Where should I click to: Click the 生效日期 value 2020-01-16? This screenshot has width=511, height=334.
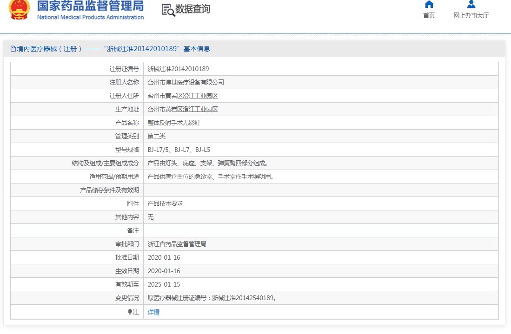(164, 271)
